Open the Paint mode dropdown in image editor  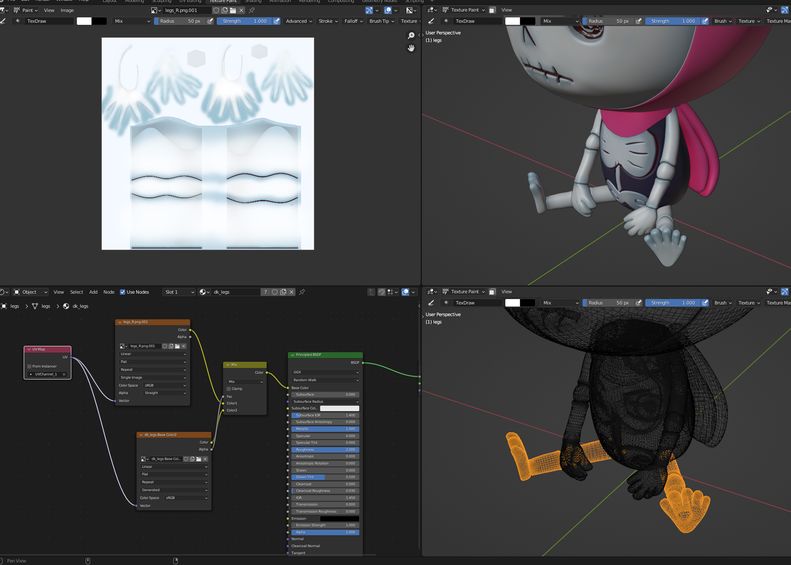pyautogui.click(x=26, y=10)
